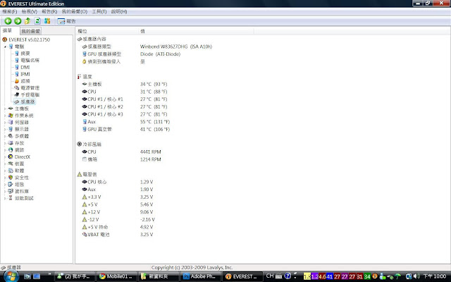Expand the 伺服器 (Server) tree node

(5, 123)
